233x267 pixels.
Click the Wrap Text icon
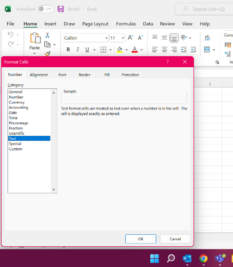click(207, 38)
